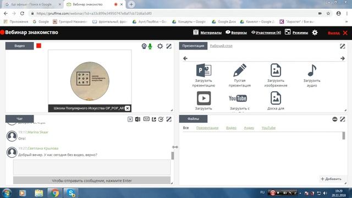Open the Windows Start menu
Viewport: 352px width, 198px height.
7,193
